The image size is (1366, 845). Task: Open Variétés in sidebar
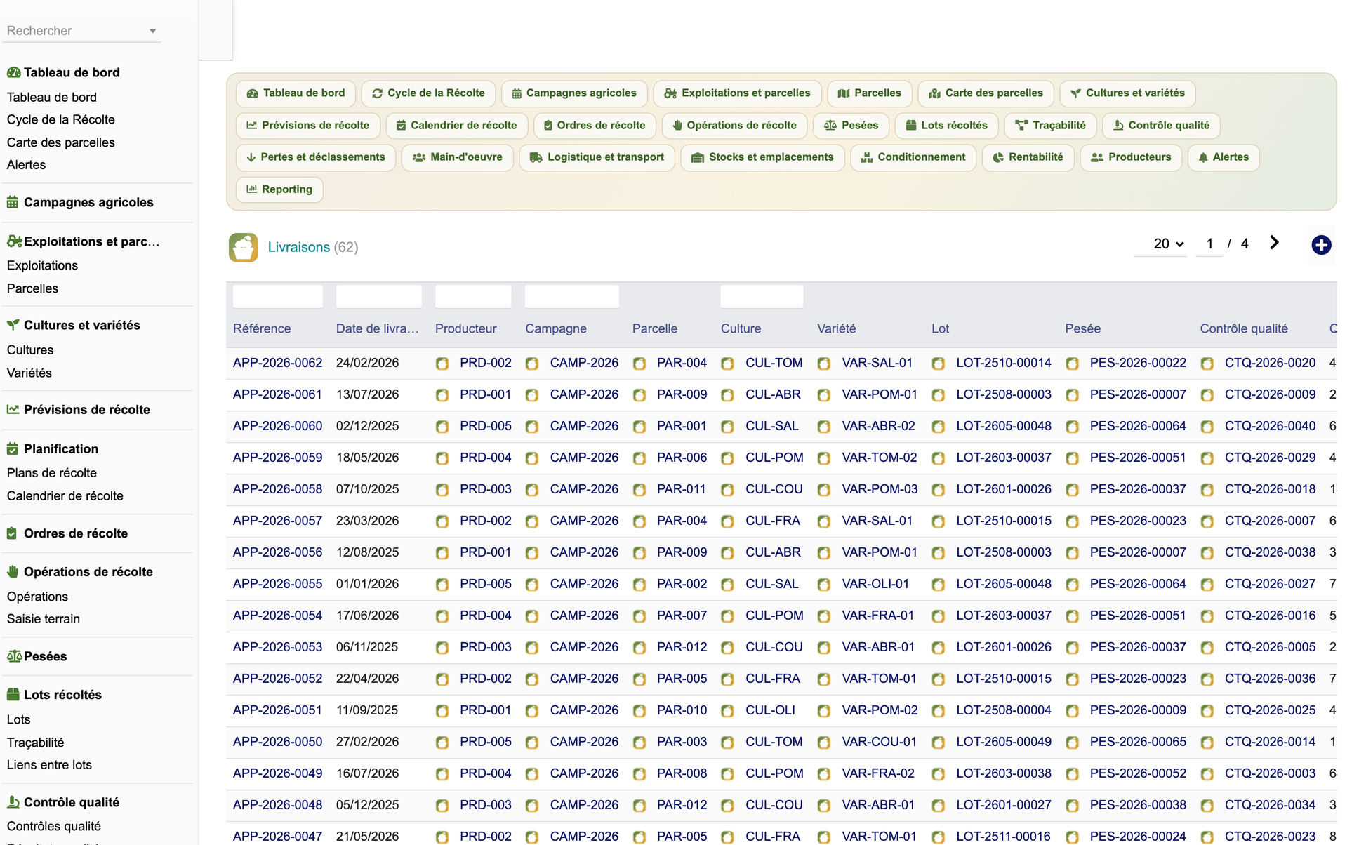point(29,373)
